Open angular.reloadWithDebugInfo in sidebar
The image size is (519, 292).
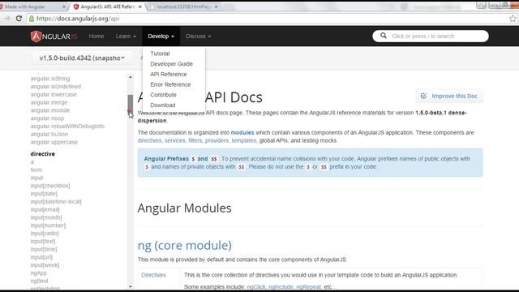click(x=67, y=127)
